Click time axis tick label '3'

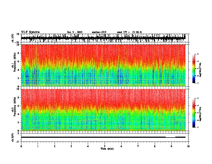pos(71,146)
